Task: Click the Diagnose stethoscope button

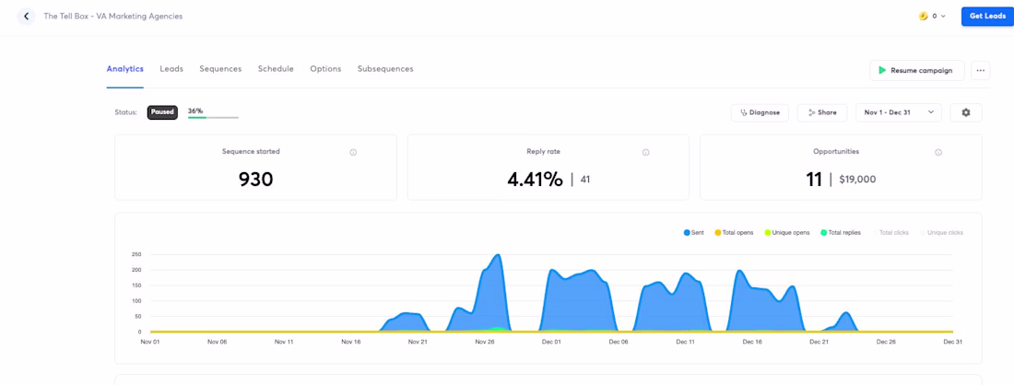Action: click(760, 112)
